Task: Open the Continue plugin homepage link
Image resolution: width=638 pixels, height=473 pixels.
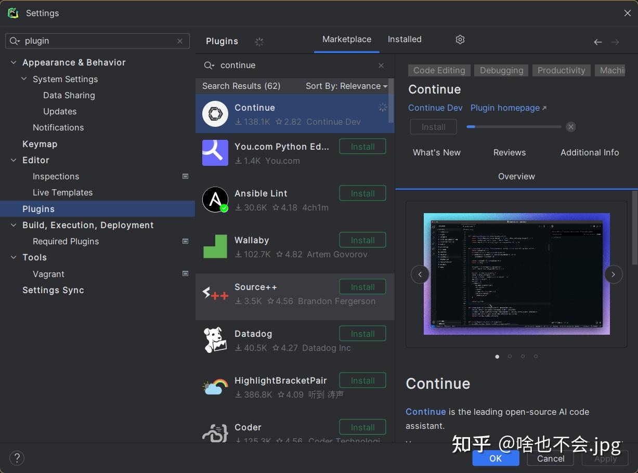Action: (505, 108)
